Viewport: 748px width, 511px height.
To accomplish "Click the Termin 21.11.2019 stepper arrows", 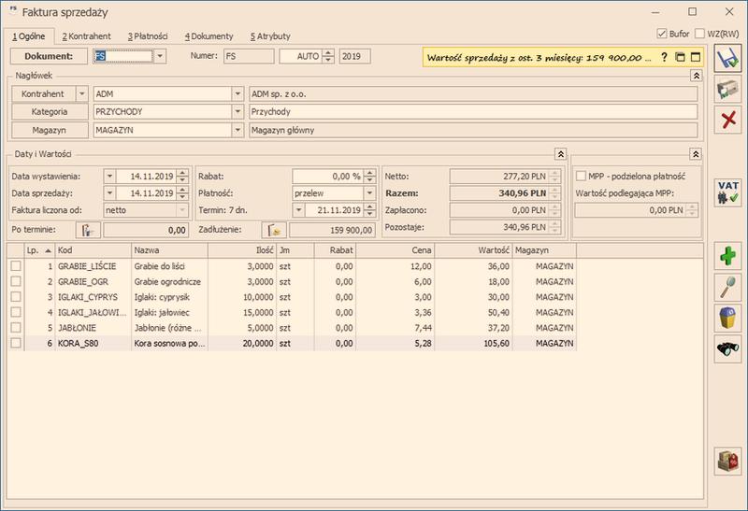I will tap(369, 210).
